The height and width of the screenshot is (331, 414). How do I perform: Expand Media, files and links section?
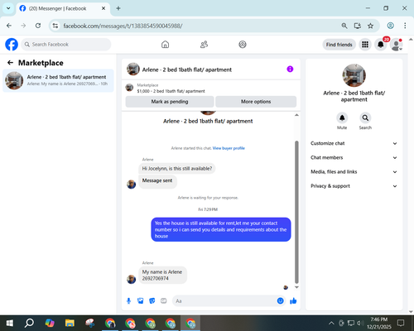[x=354, y=172]
